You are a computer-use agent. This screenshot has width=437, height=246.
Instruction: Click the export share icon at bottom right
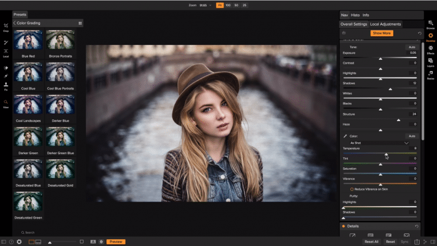point(417,242)
